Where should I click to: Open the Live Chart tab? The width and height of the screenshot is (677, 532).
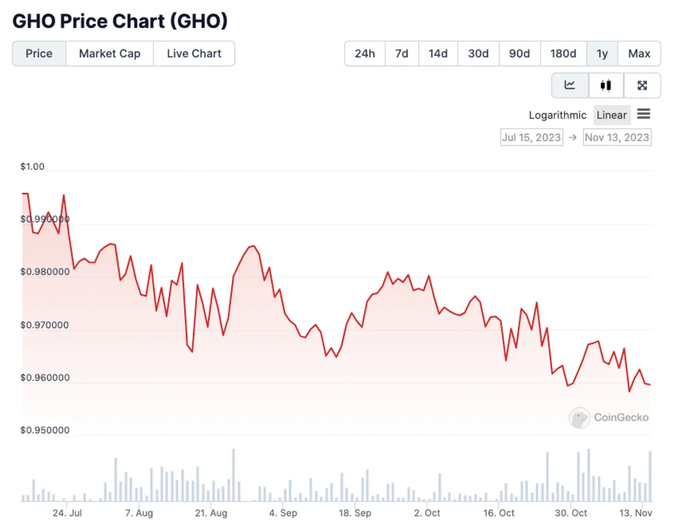[194, 54]
